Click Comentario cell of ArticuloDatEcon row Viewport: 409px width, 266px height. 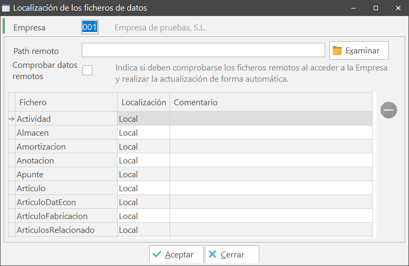tap(271, 202)
